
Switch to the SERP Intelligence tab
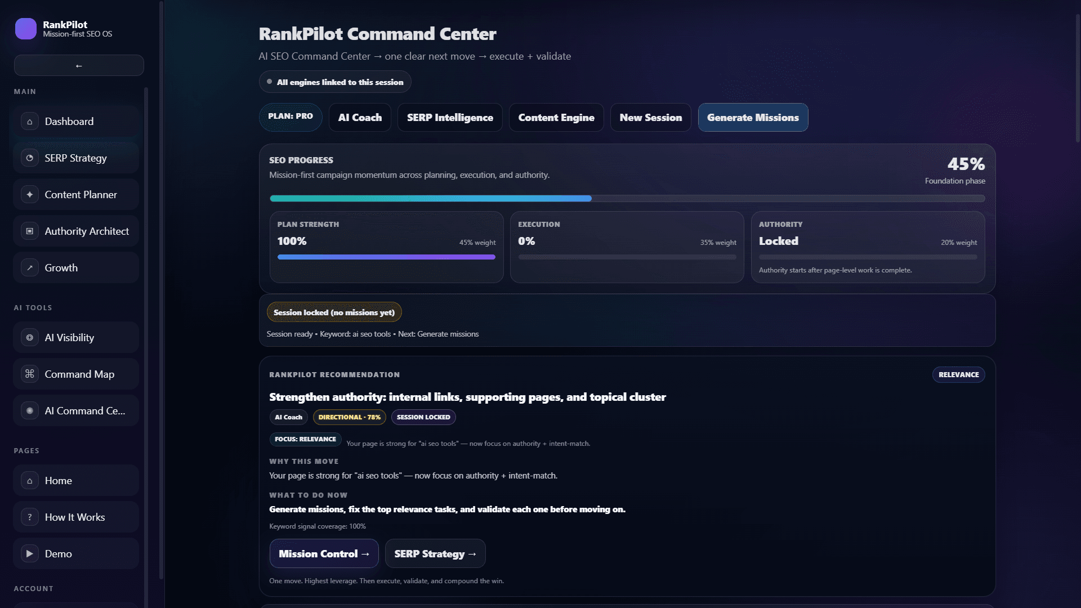(x=449, y=117)
